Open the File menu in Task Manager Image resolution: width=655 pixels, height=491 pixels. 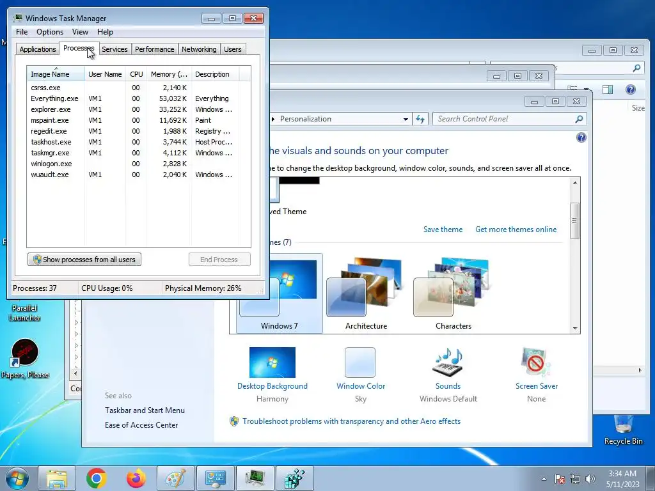22,32
